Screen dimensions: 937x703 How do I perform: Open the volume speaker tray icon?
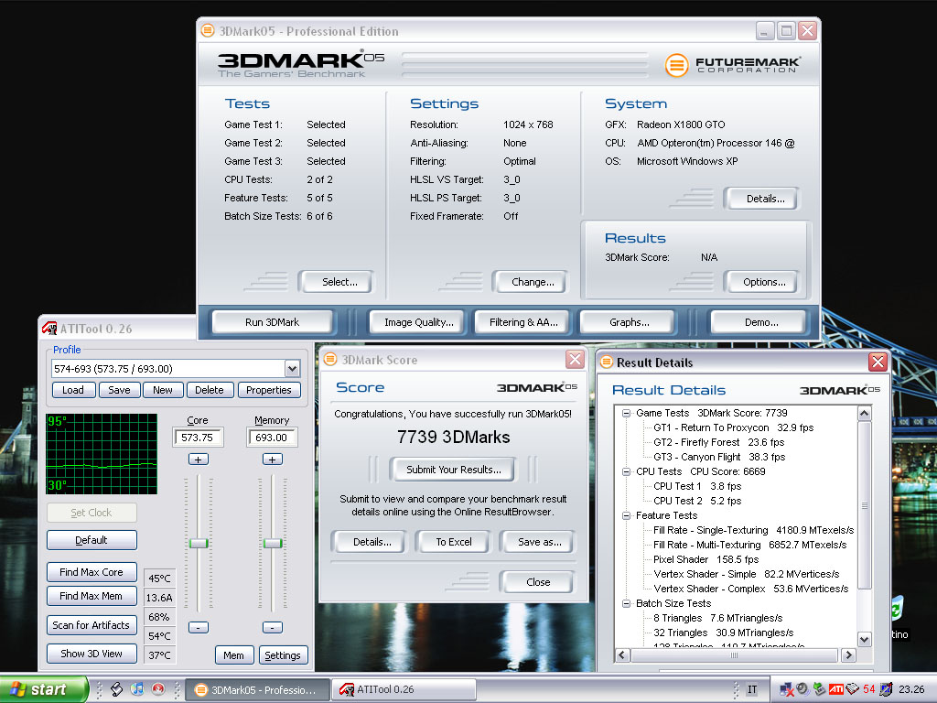tap(803, 689)
